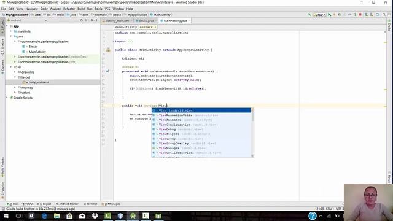This screenshot has width=393, height=221.
Task: Open the Logcat tool window
Action: tap(44, 204)
